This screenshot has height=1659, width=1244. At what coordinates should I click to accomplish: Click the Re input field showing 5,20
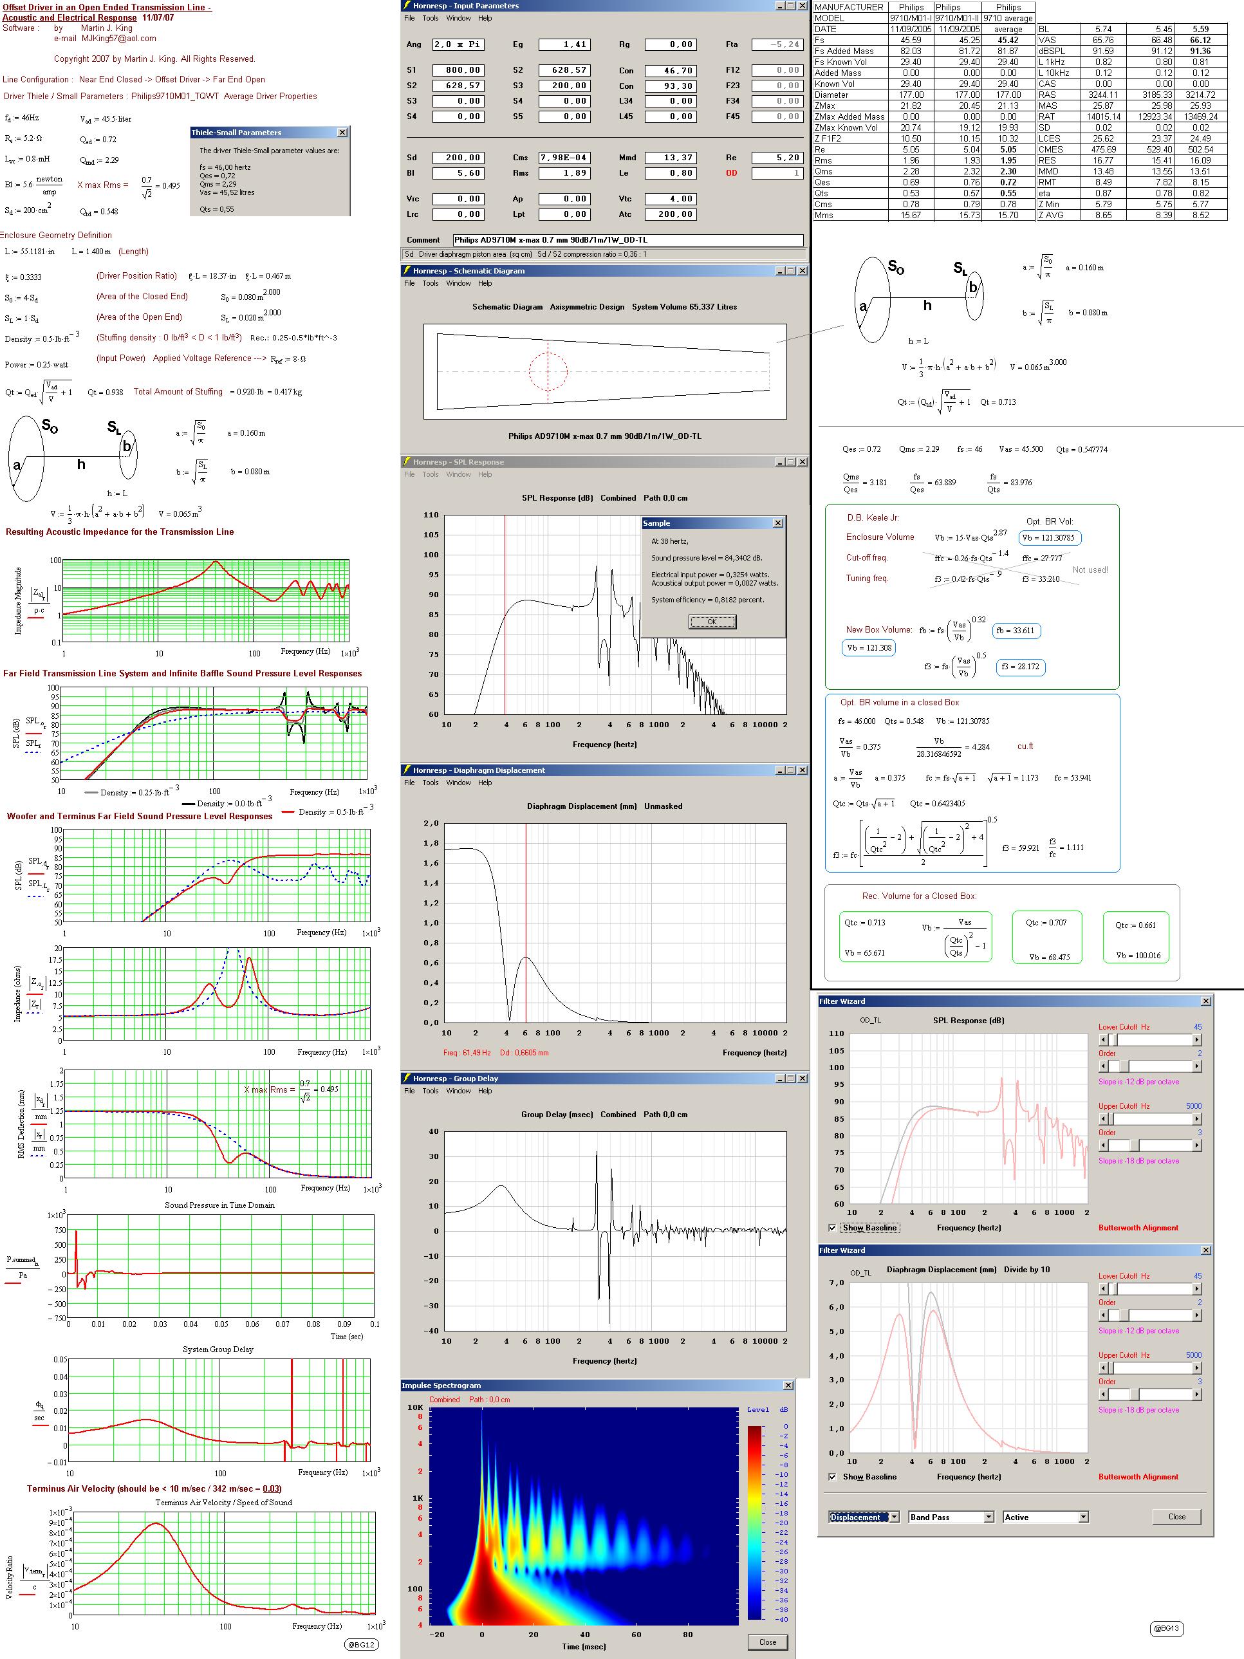click(777, 158)
